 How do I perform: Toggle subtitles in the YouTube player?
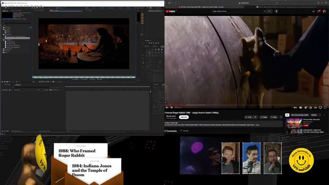point(300,107)
